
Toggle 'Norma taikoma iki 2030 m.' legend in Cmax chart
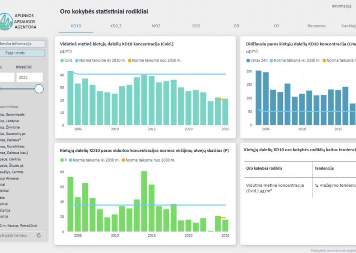point(295,61)
